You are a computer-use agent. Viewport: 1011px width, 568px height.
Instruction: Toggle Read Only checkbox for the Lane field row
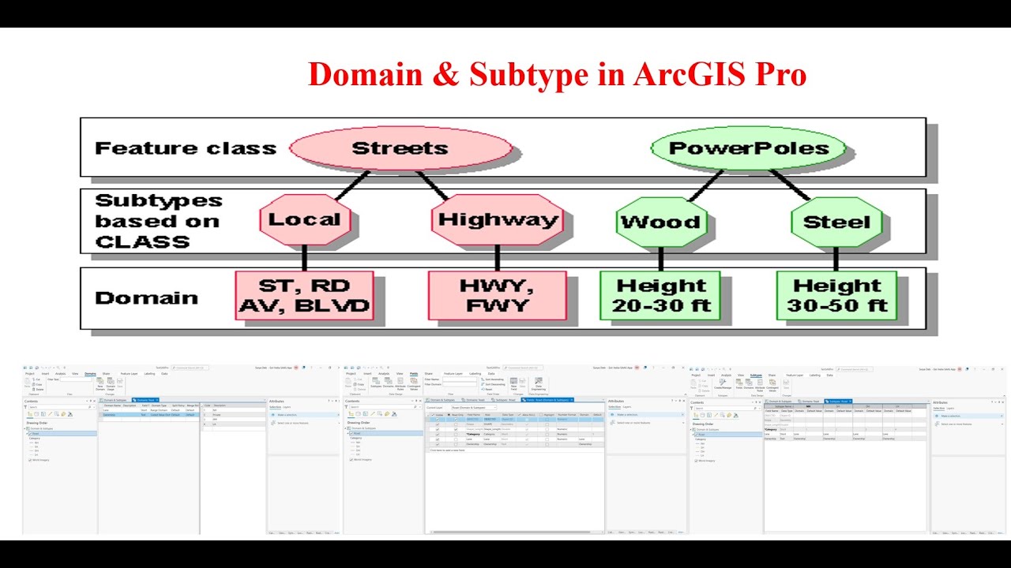click(x=456, y=439)
